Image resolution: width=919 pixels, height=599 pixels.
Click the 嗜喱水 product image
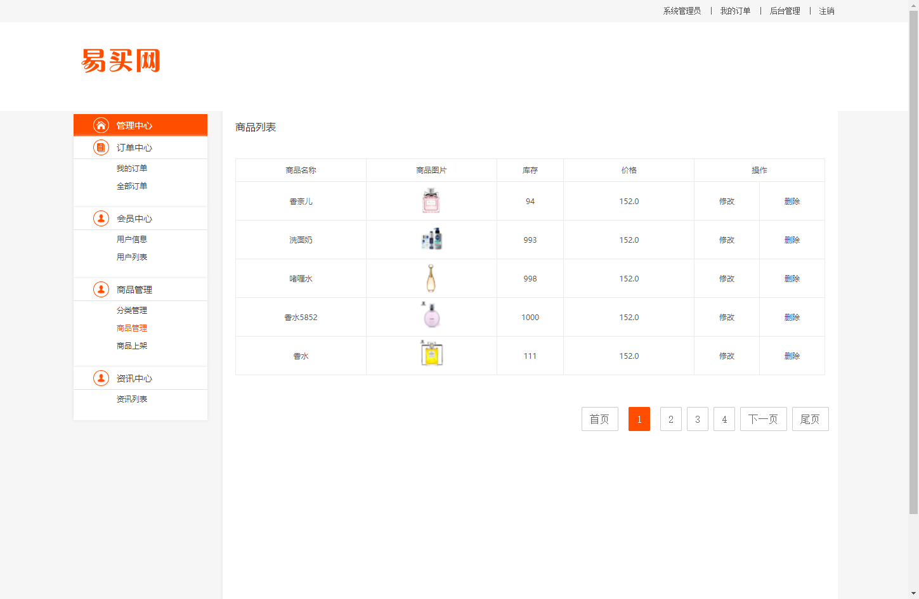click(x=431, y=278)
